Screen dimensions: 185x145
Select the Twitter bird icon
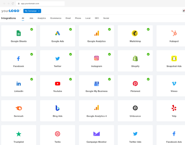coord(57,58)
